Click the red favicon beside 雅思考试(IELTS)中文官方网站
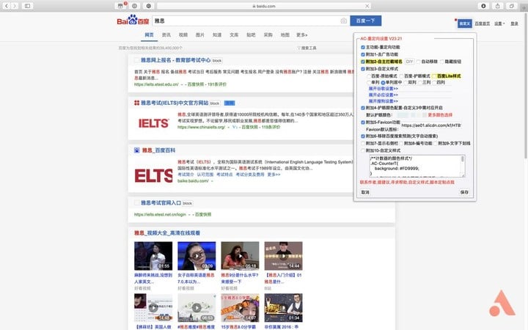Screen dimensions: 528x330 pos(137,103)
